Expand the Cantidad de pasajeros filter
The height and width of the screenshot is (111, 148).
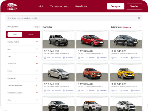pyautogui.click(x=23, y=93)
